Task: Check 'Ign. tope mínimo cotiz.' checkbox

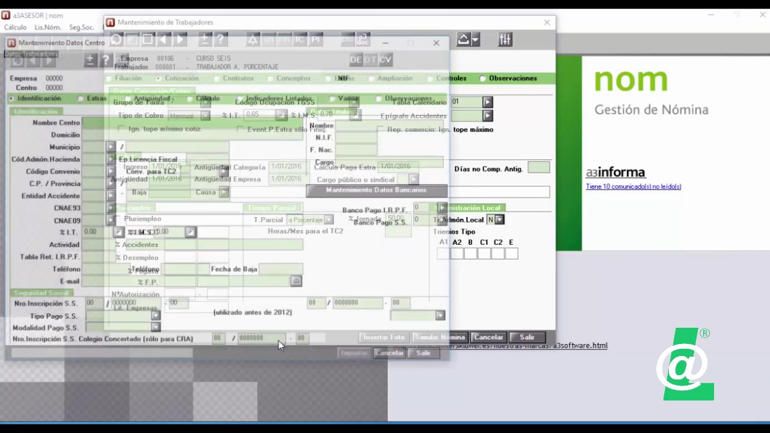Action: click(121, 129)
